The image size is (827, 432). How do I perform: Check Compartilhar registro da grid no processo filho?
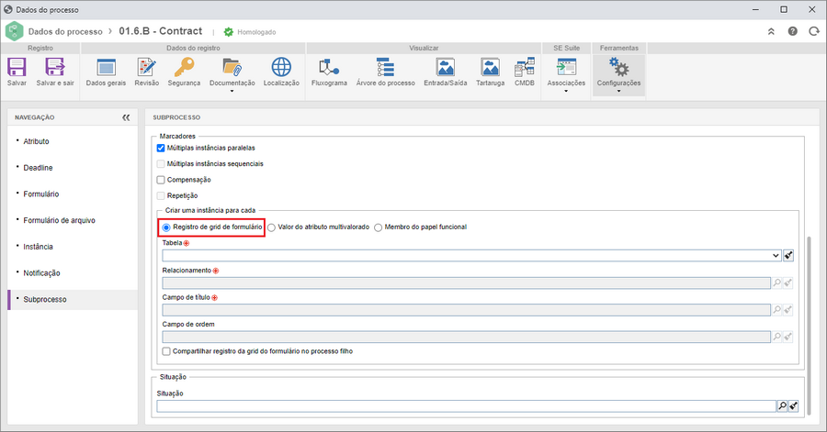166,351
